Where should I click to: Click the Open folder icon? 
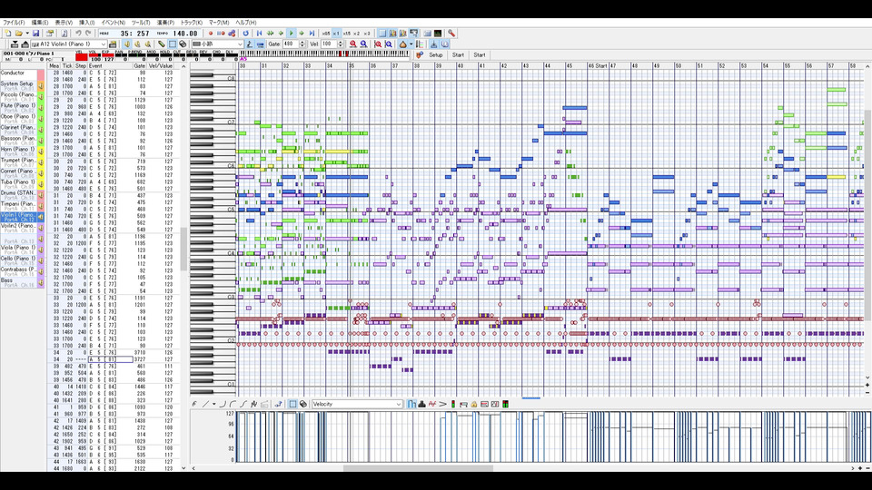[18, 34]
